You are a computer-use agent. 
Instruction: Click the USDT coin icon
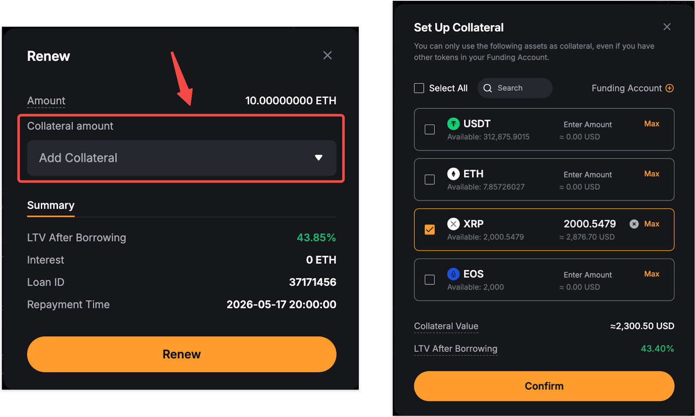pos(453,124)
